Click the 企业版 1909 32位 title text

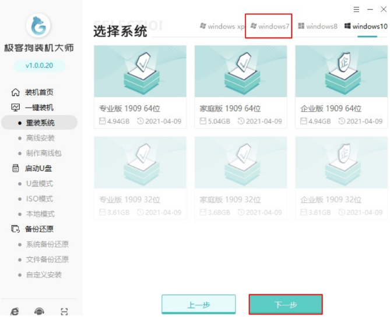[x=331, y=200]
